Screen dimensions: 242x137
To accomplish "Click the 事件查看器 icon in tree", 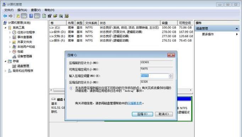I will pyautogui.click(x=14, y=37).
